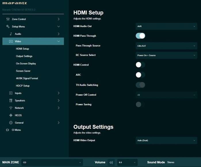Viewport: 201px width, 167px height.
Task: Click 'Adjusts the video settings.' description
Action: tap(87, 133)
